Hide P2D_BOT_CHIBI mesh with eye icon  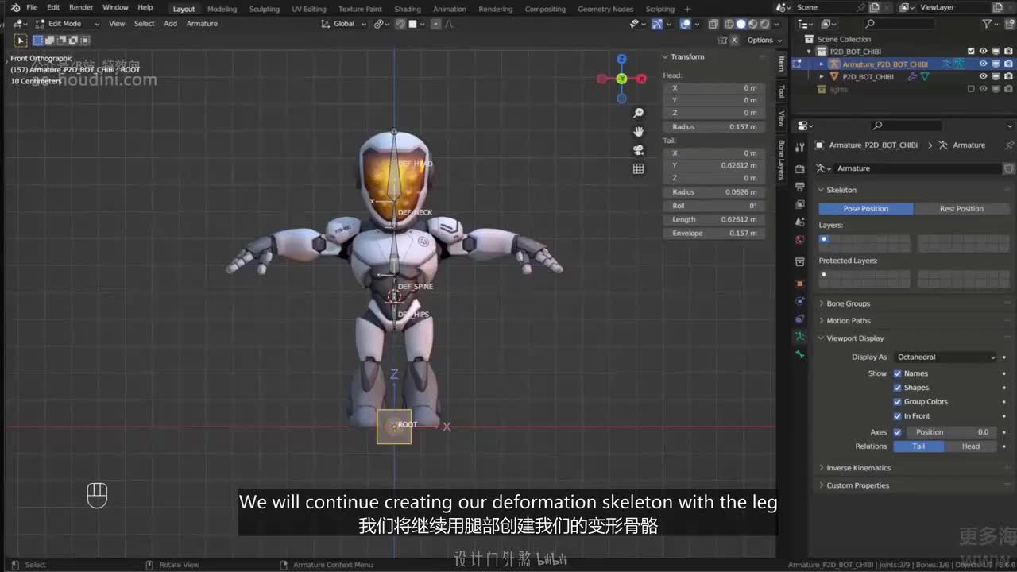pyautogui.click(x=983, y=77)
